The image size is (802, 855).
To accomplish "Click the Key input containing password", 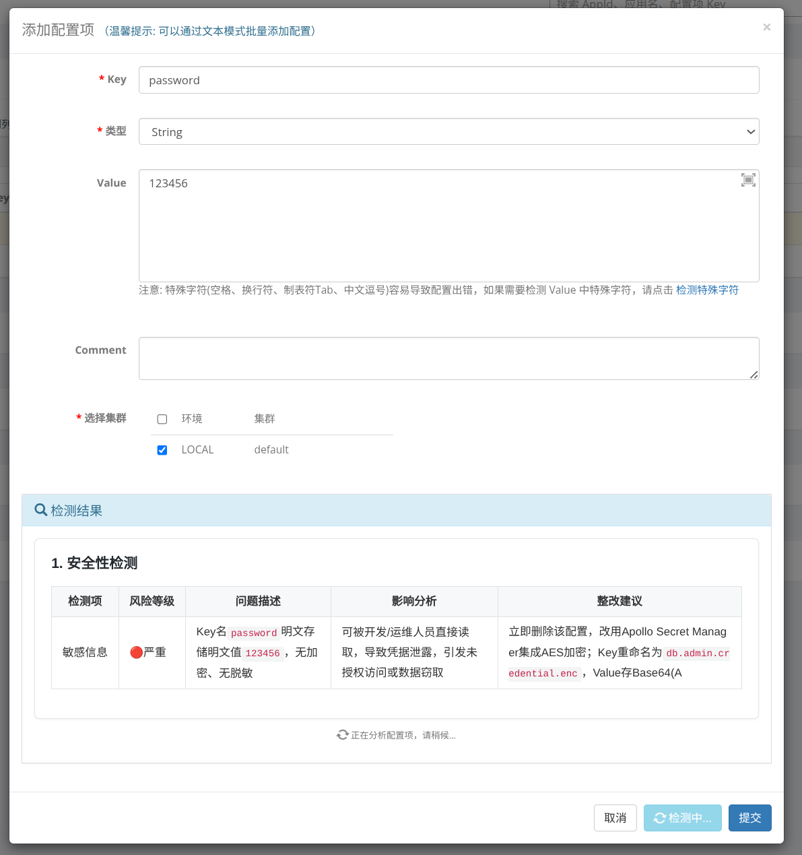I will pos(448,80).
